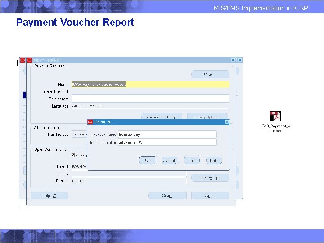Open Language Settings in Submit Request
The width and height of the screenshot is (324, 243).
[162, 117]
